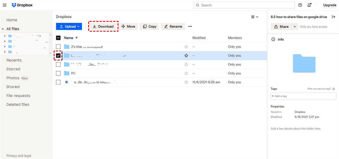The height and width of the screenshot is (159, 339).
Task: Focus the Search input field
Action: [x=244, y=5]
